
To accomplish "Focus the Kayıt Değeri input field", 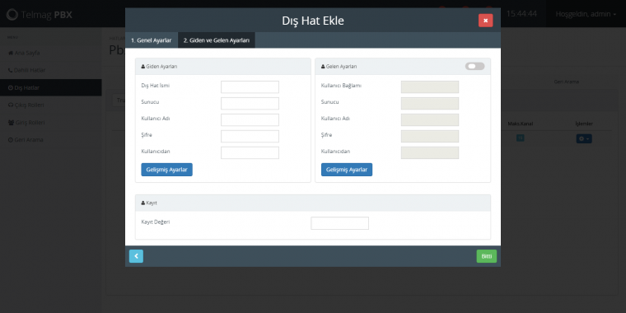I will click(339, 223).
